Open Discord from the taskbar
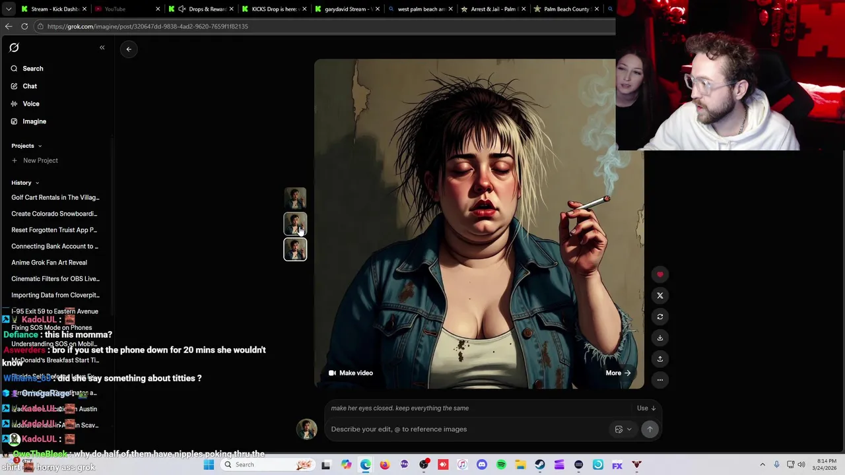This screenshot has height=475, width=845. pyautogui.click(x=482, y=465)
